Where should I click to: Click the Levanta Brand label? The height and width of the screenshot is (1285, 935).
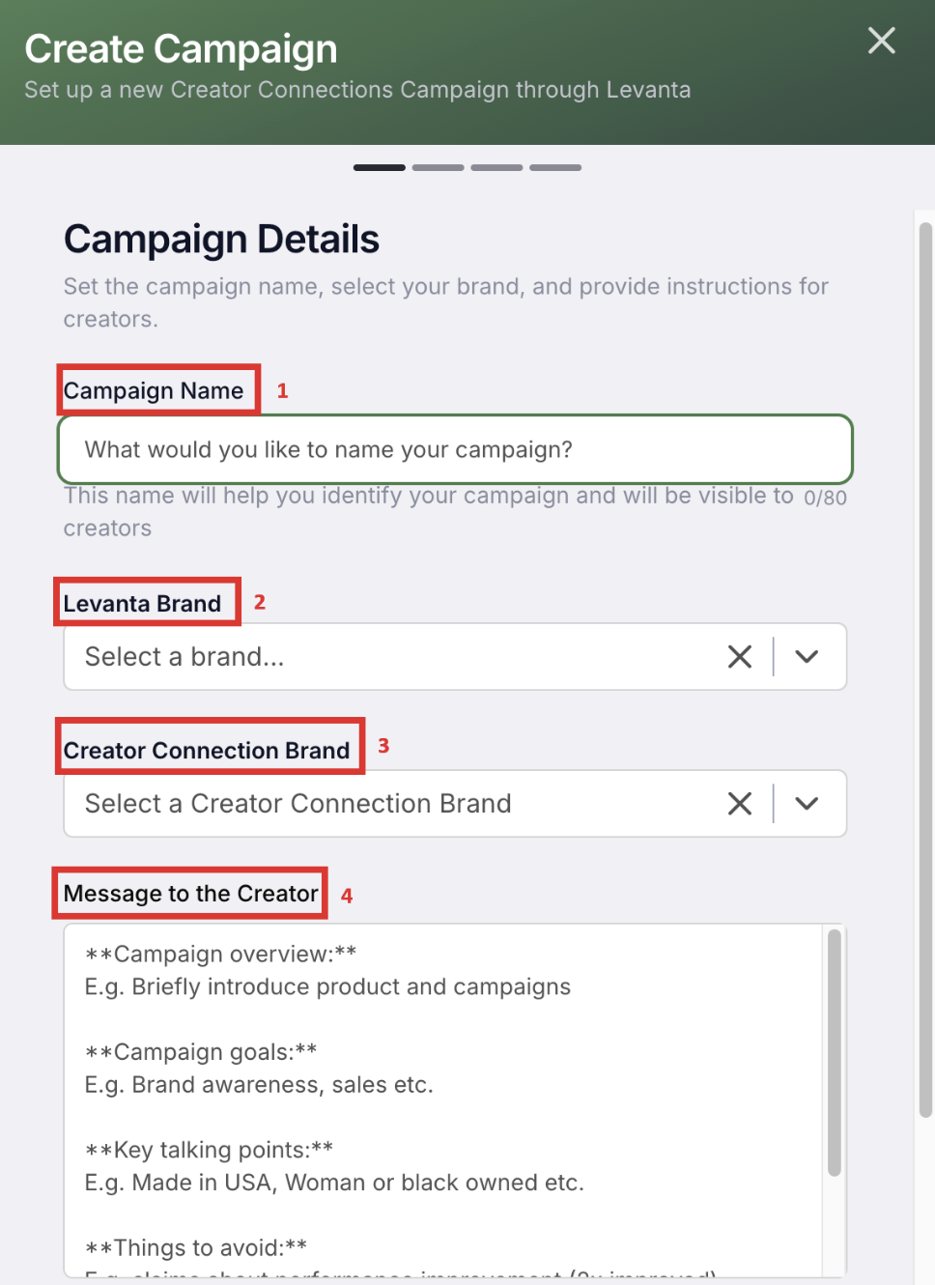[x=142, y=604]
